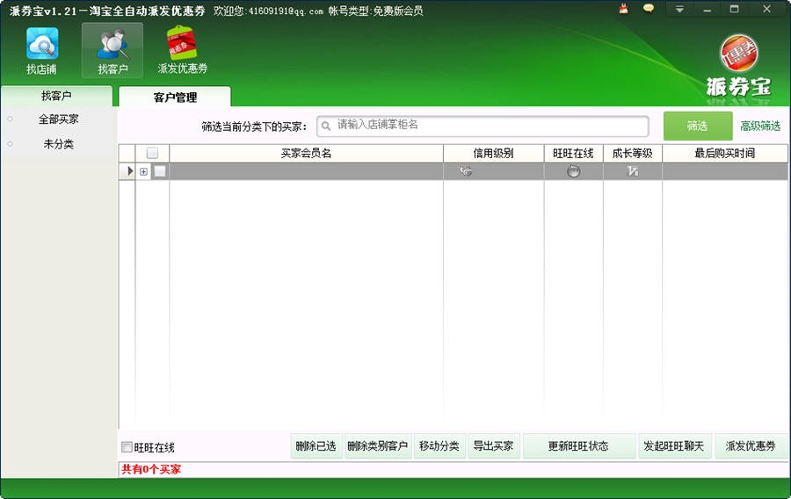Screen dimensions: 791x499
Task: Click the 筛选 green filter button
Action: coord(698,126)
